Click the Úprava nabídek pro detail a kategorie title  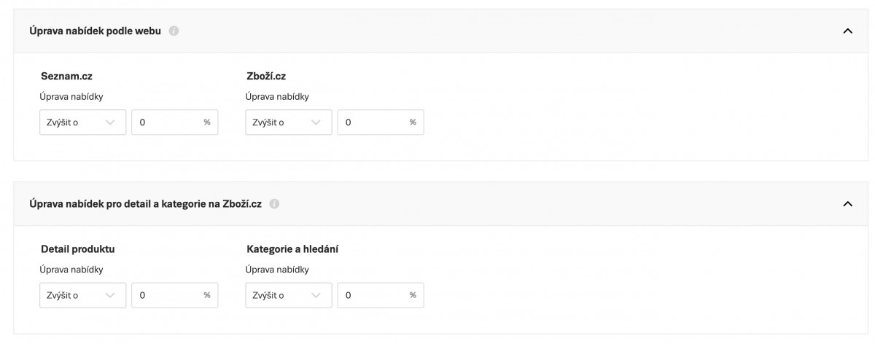pos(145,204)
